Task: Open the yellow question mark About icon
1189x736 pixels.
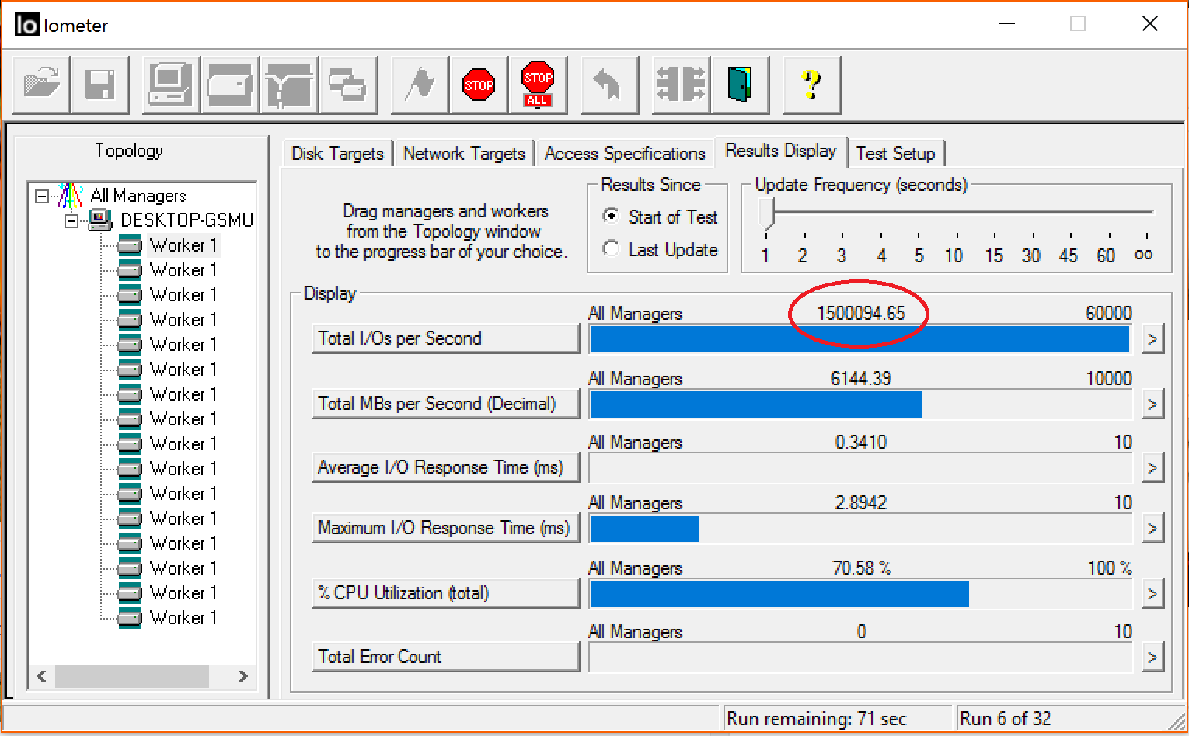Action: click(811, 84)
